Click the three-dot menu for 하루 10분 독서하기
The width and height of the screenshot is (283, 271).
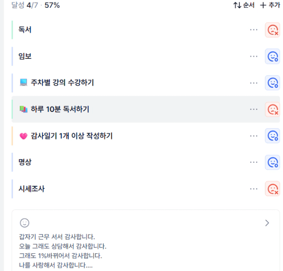tap(254, 109)
